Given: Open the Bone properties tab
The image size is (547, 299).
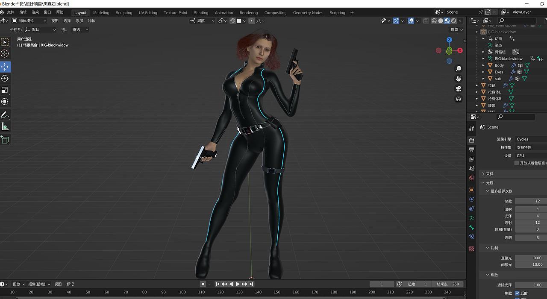Looking at the screenshot, I should (x=471, y=228).
